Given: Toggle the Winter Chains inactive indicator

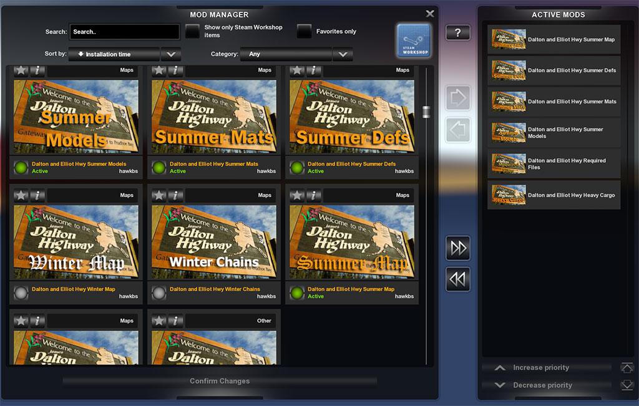Looking at the screenshot, I should click(159, 292).
